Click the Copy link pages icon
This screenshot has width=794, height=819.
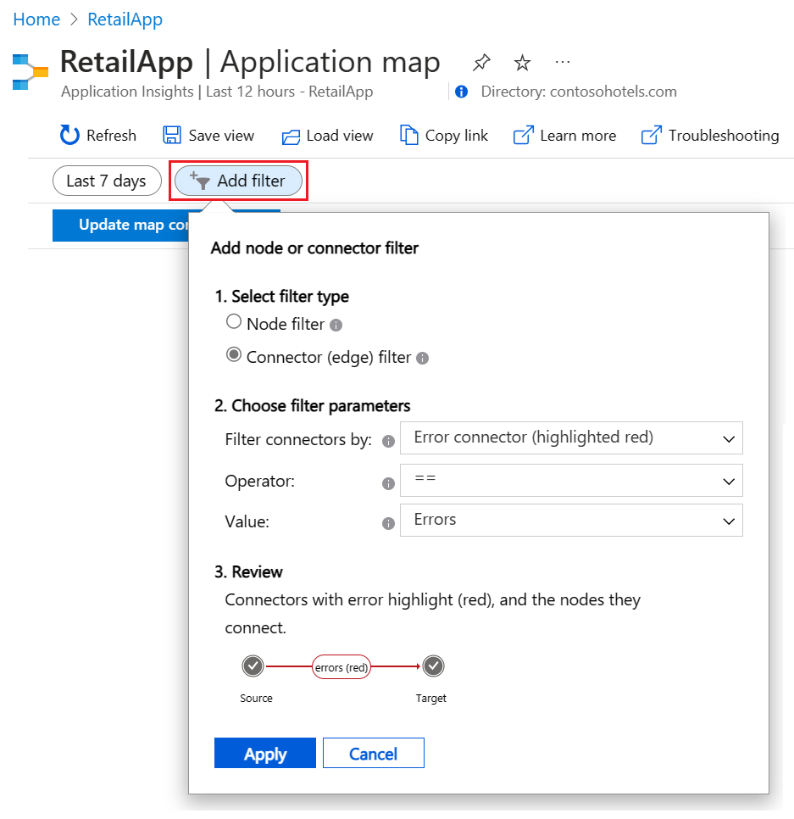point(408,135)
